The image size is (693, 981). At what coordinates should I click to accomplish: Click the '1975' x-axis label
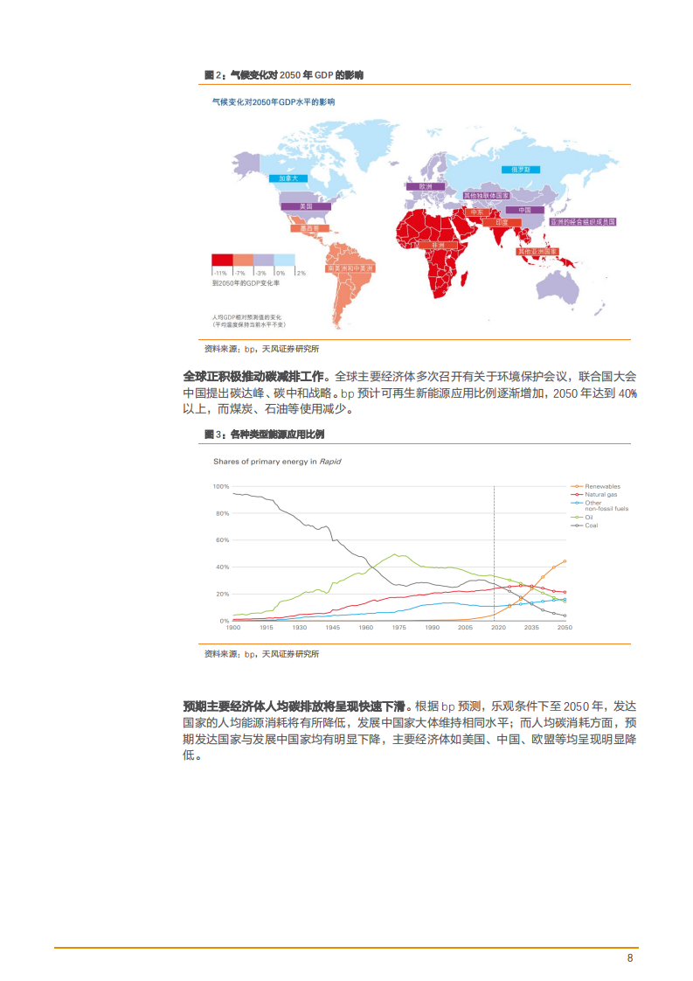(399, 628)
